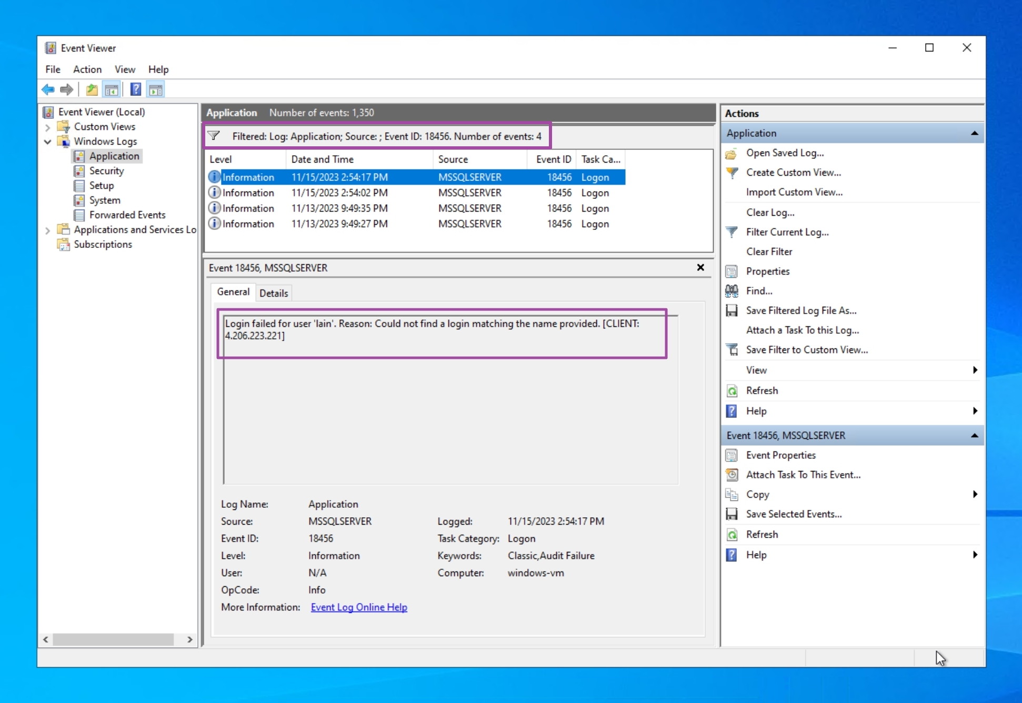
Task: Open the Help submenu arrow under Event 18456
Action: click(x=975, y=555)
